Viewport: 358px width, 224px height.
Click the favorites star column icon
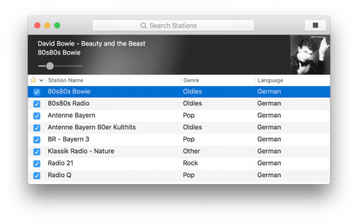[33, 80]
